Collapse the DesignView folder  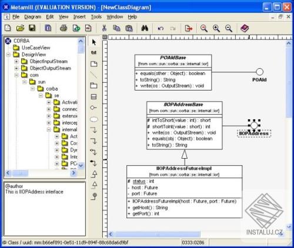8,55
